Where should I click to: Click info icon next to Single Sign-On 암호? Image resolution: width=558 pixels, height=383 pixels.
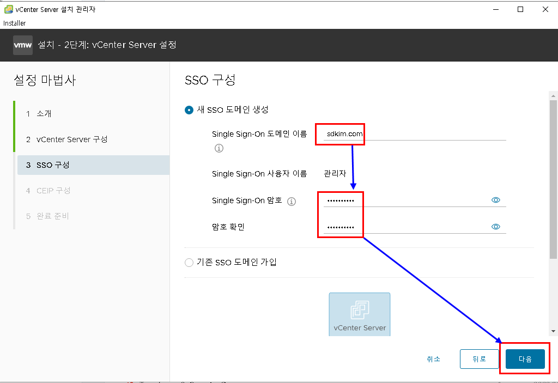292,202
